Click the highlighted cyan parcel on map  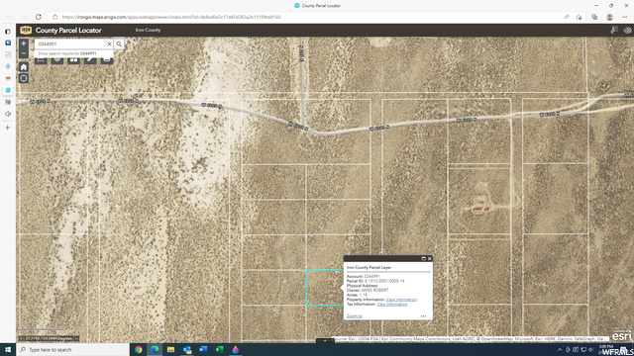[x=324, y=288]
